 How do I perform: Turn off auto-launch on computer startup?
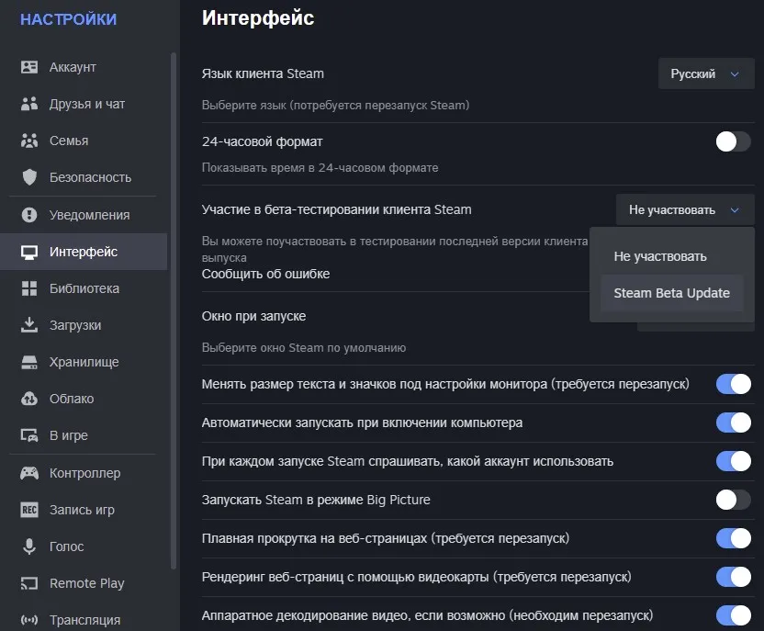(x=734, y=423)
